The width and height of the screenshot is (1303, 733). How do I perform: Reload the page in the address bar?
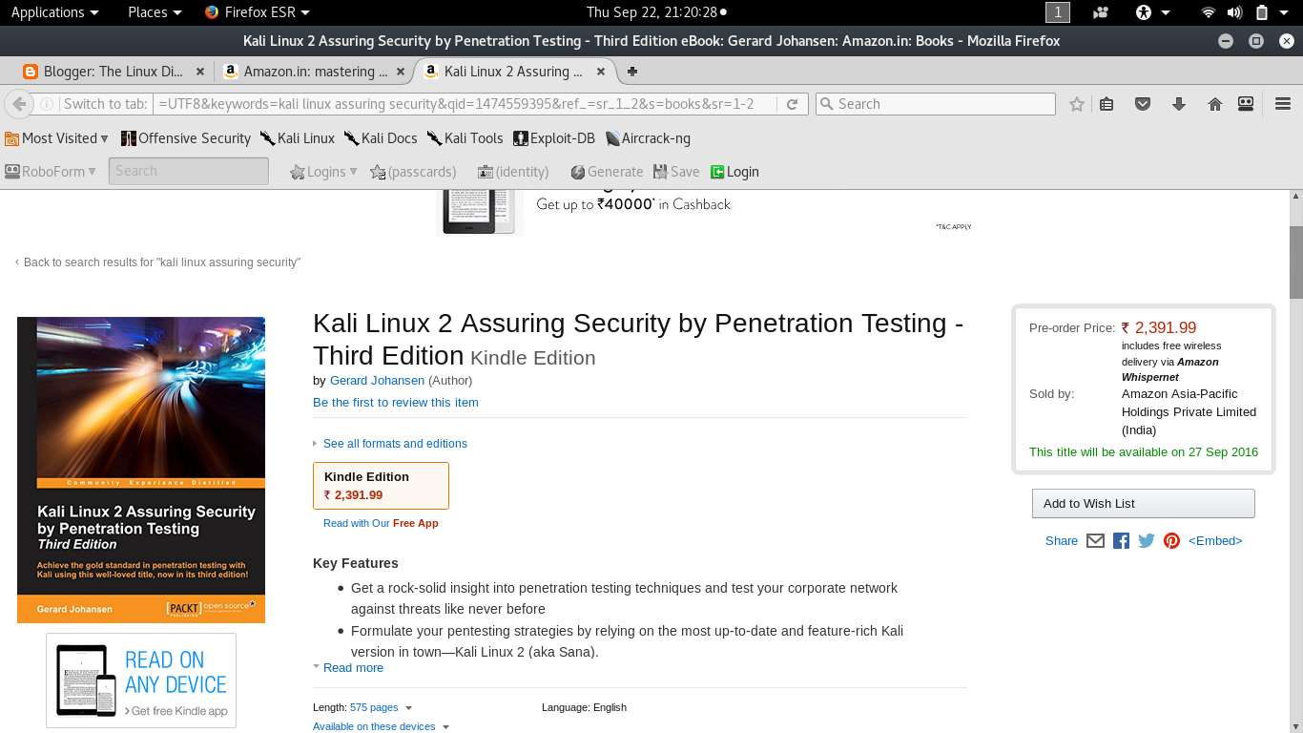click(792, 104)
